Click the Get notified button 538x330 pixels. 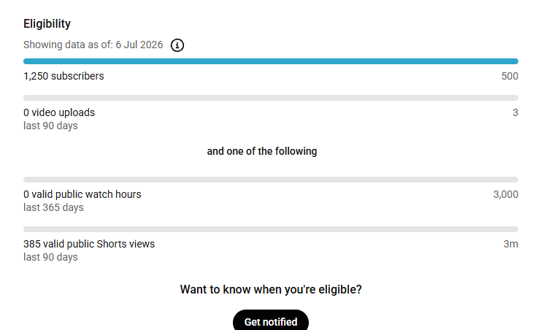[x=270, y=320]
